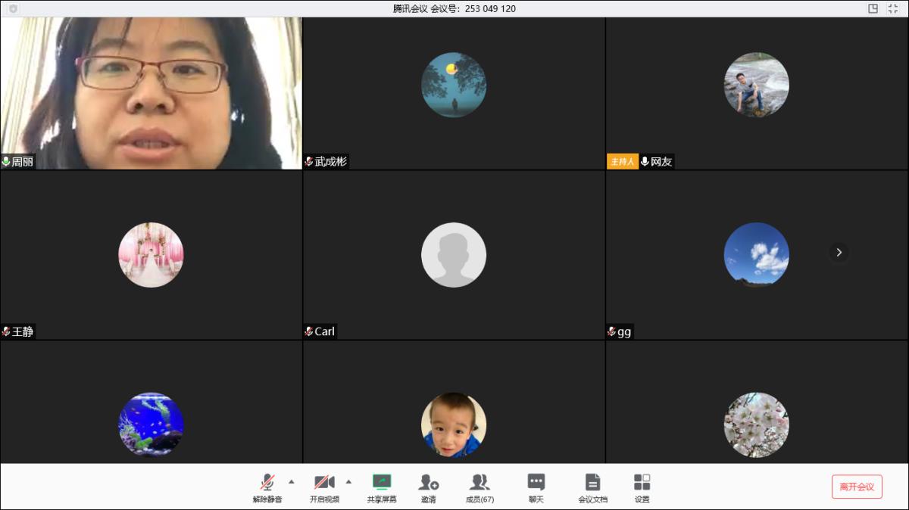The width and height of the screenshot is (909, 510).
Task: Expand video options arrow beside 开启视频
Action: point(348,481)
